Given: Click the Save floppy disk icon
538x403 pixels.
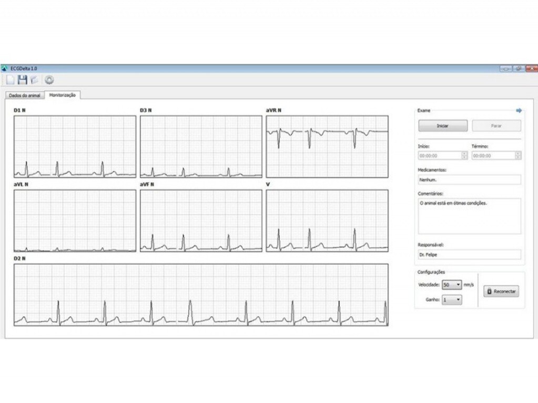Looking at the screenshot, I should (22, 80).
